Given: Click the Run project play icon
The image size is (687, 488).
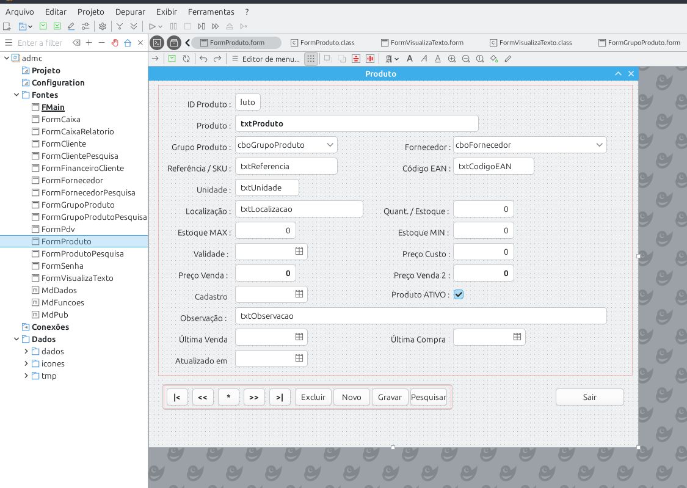Looking at the screenshot, I should pos(152,26).
